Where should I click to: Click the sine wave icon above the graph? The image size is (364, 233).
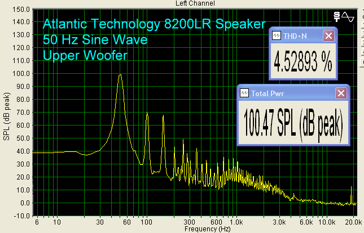click(x=348, y=17)
